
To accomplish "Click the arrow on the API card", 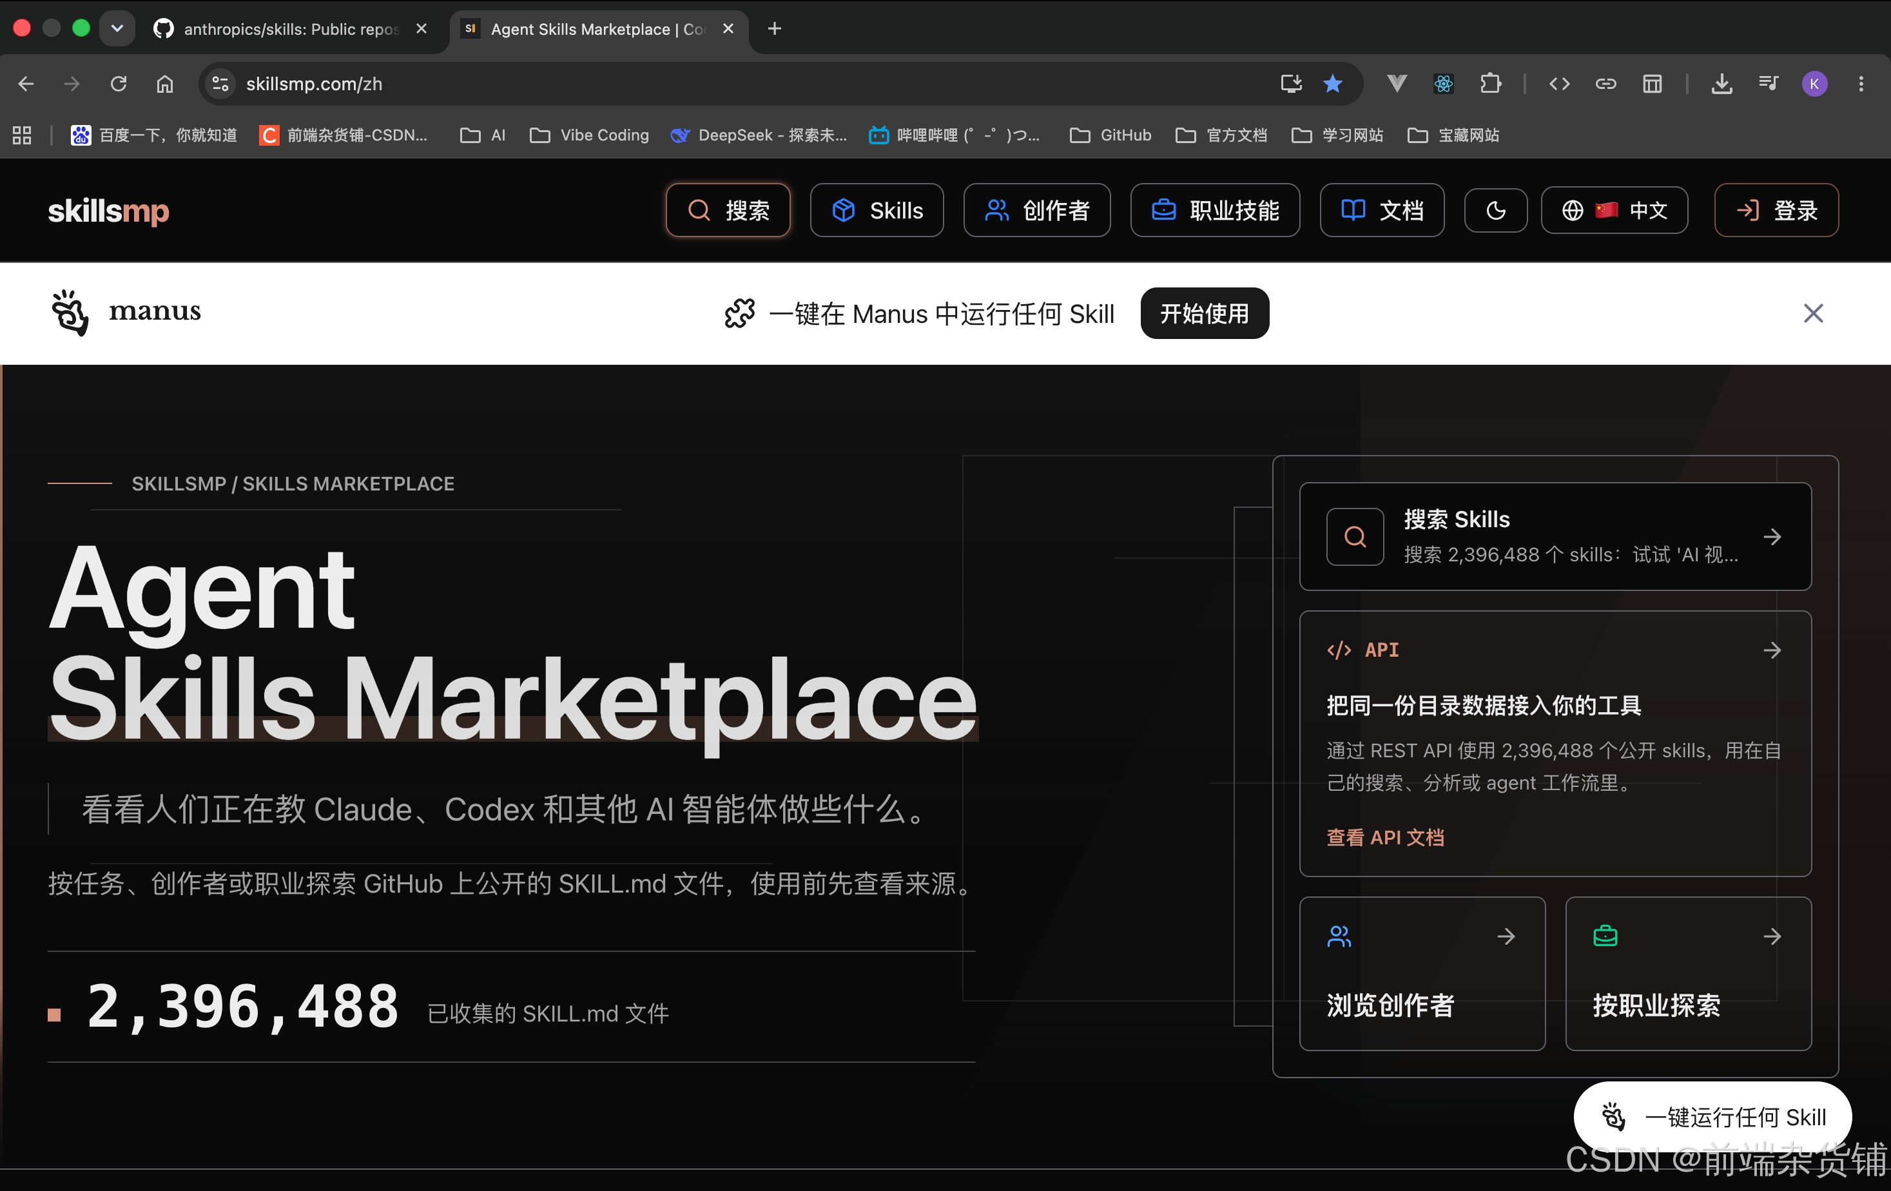I will [x=1772, y=650].
